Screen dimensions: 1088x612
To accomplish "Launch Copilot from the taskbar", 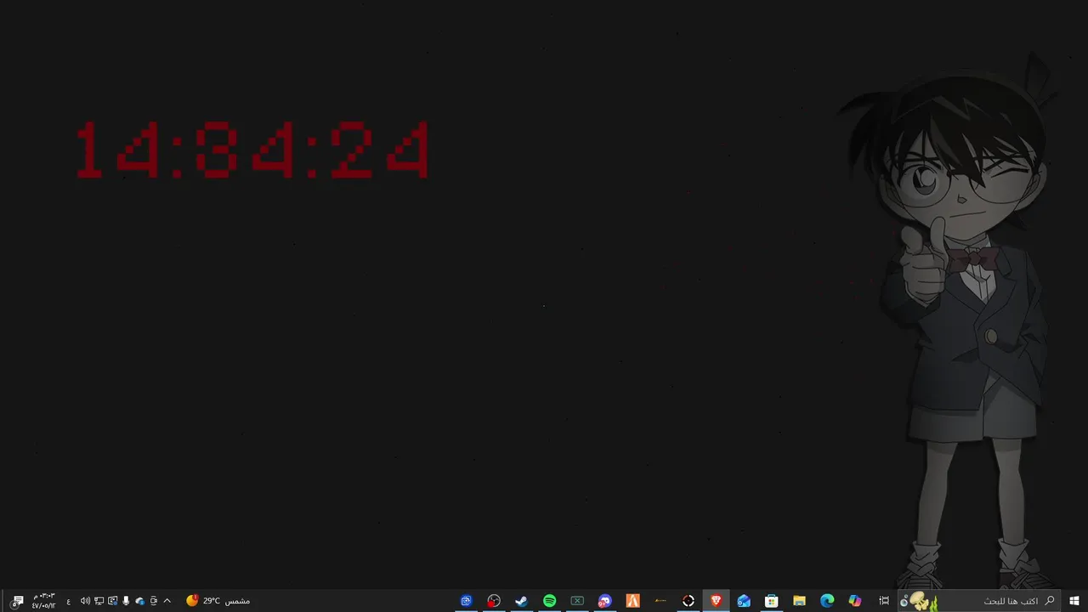I will click(855, 601).
